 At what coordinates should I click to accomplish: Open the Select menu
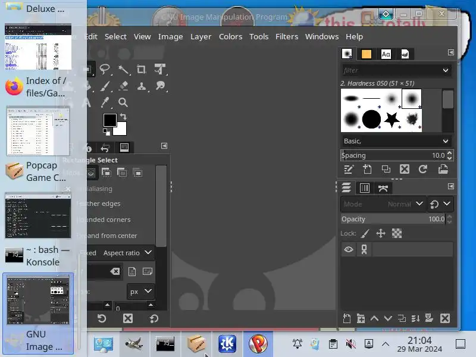coord(115,37)
